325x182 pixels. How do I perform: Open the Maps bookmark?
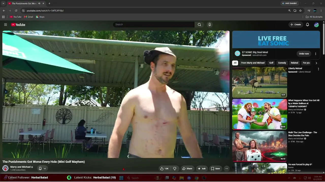(x=40, y=17)
